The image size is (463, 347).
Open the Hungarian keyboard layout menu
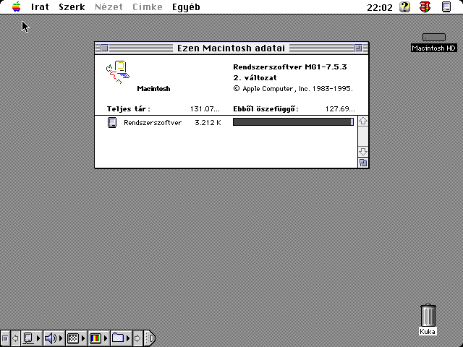425,7
